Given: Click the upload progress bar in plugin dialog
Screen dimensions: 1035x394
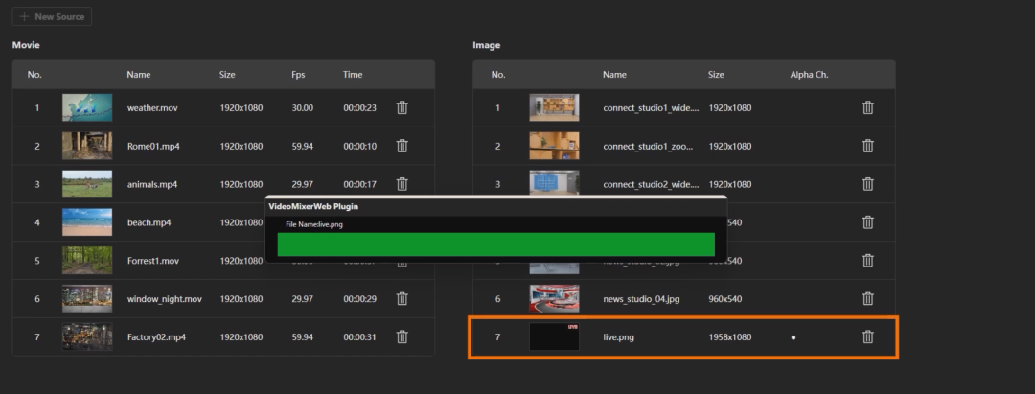Looking at the screenshot, I should 495,244.
